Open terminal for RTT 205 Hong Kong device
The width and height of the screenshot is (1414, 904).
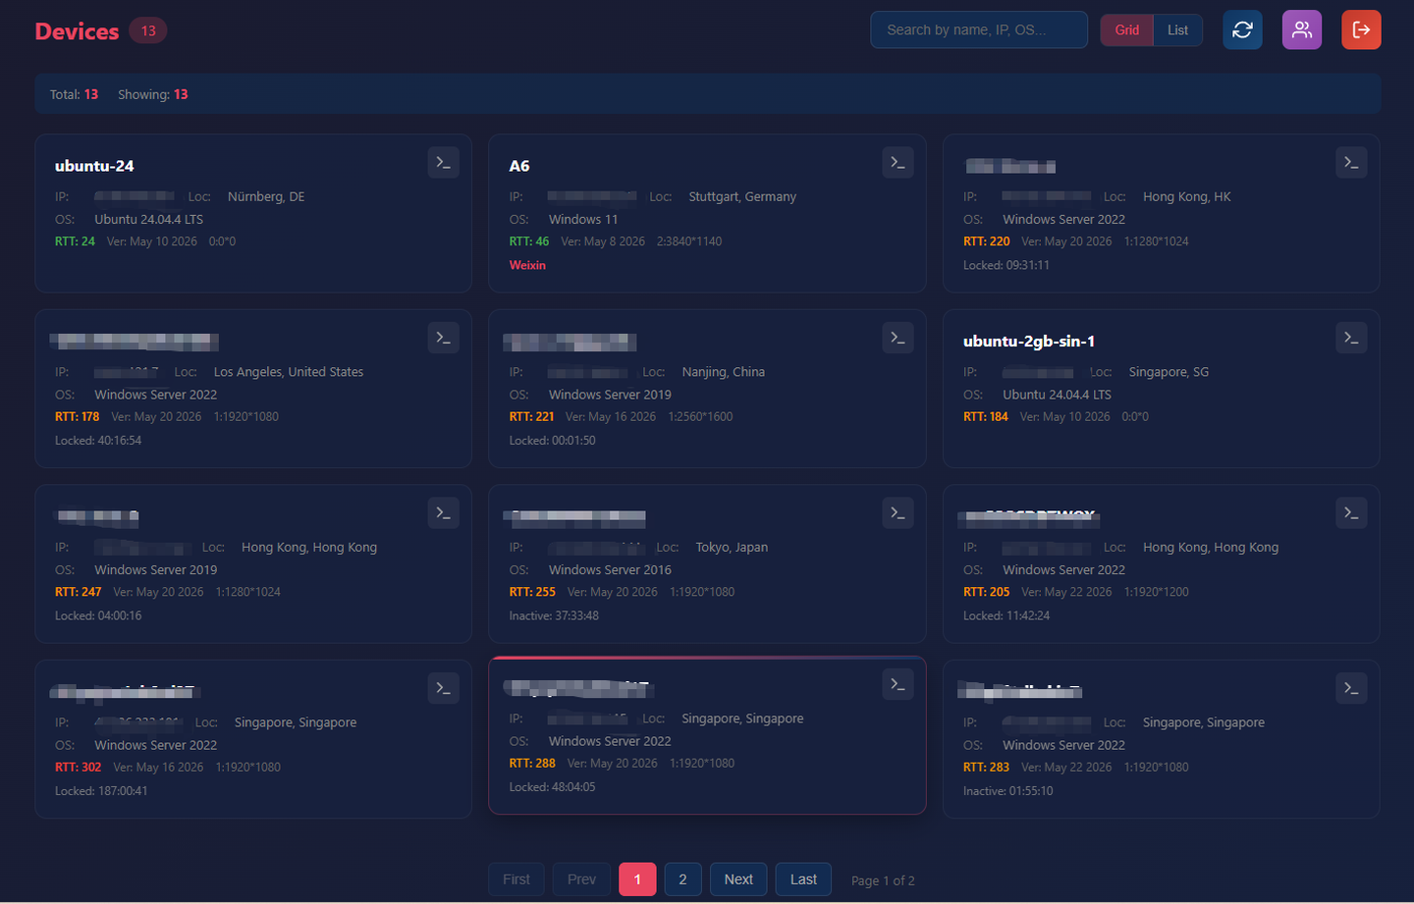coord(1351,513)
